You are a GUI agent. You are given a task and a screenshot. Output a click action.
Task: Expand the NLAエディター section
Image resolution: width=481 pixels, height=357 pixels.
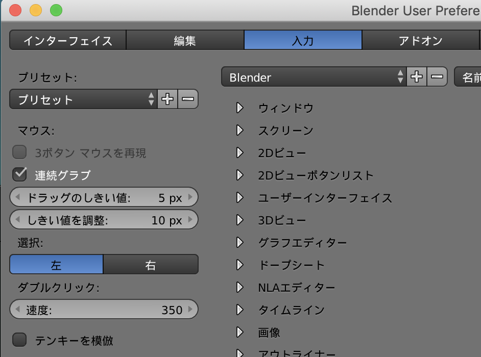240,288
